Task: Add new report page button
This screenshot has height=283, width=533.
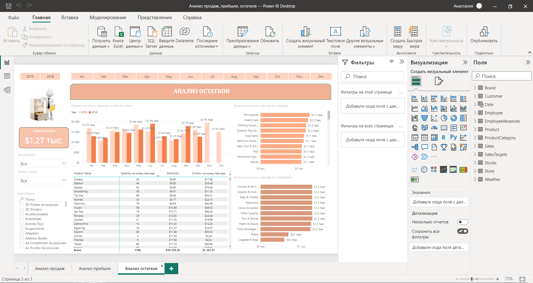Action: [x=171, y=269]
